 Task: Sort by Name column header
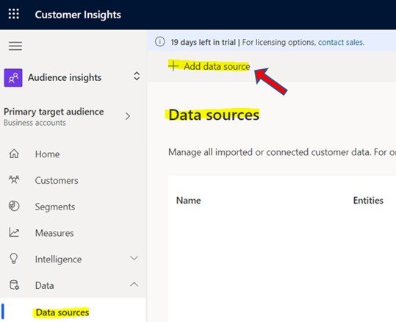coord(189,201)
